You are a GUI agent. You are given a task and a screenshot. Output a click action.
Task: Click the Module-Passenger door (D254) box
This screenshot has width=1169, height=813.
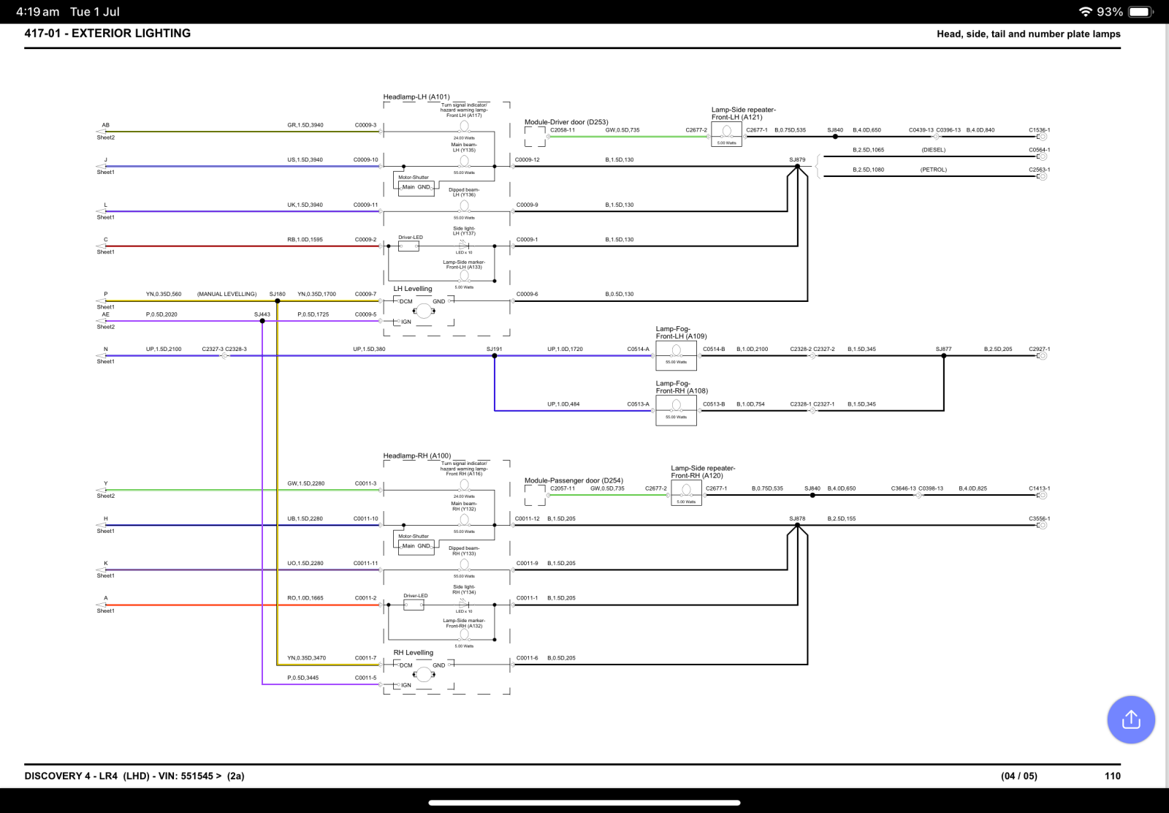535,495
